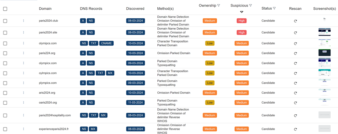
Task: Open row actions for paris2024hospitality.com
Action: click(24, 115)
